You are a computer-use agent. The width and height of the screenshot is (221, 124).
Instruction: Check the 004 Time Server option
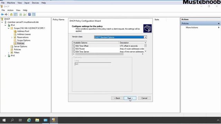click(x=74, y=51)
